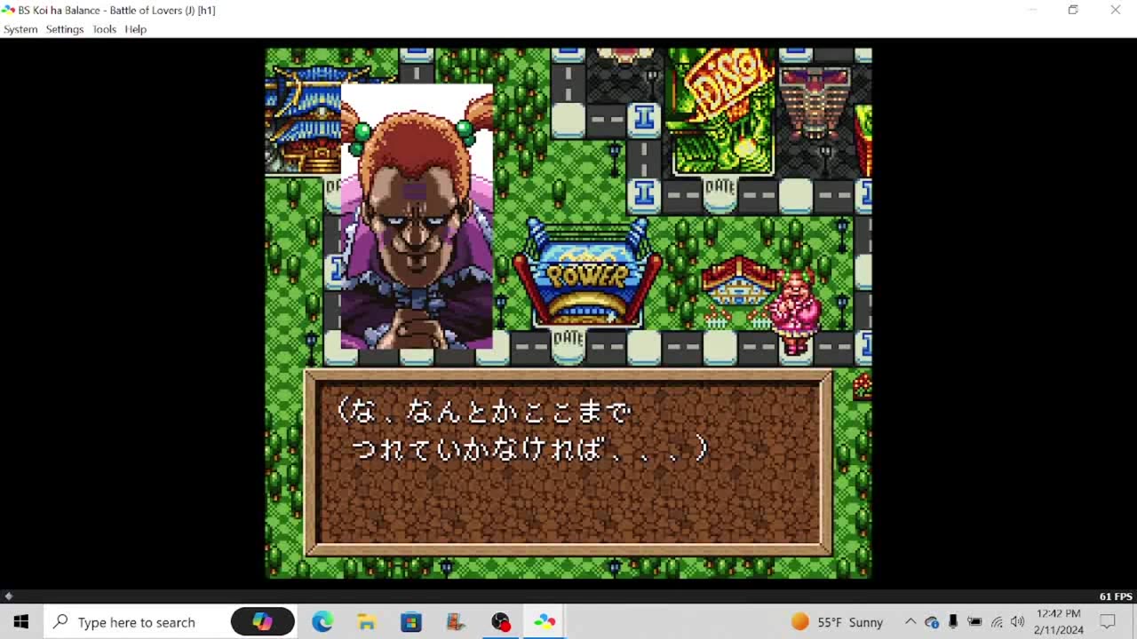
Task: Restore down the emulator window
Action: click(x=1073, y=10)
